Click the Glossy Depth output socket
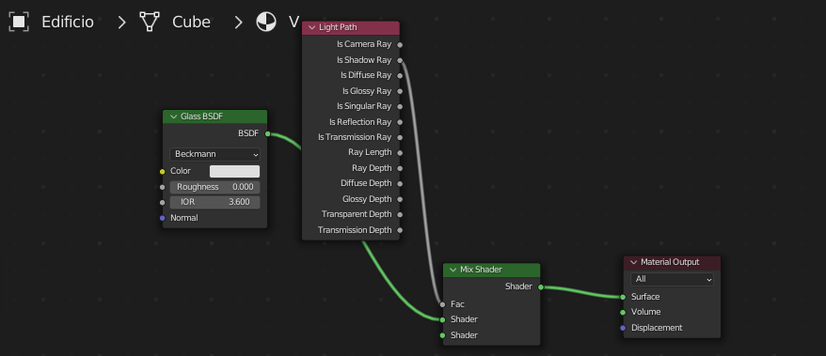This screenshot has width=826, height=356. tap(400, 199)
